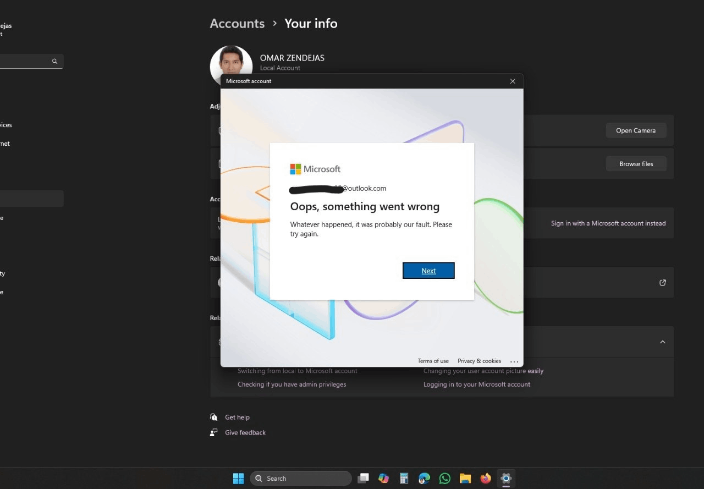Click the Next button in the dialog
Screen dimensions: 704x489
(x=428, y=271)
